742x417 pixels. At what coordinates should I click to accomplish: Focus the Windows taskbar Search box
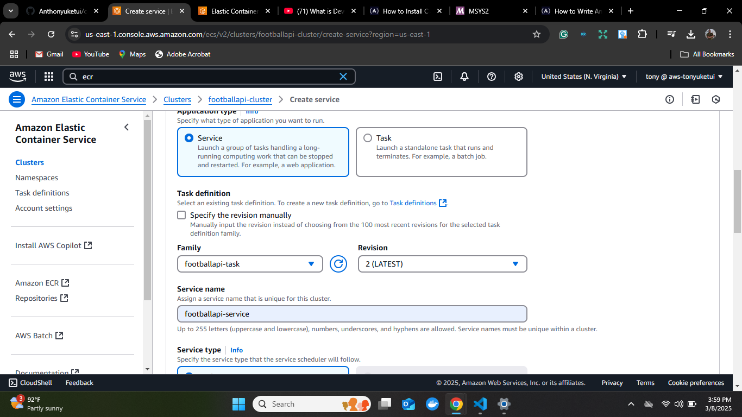pos(312,404)
